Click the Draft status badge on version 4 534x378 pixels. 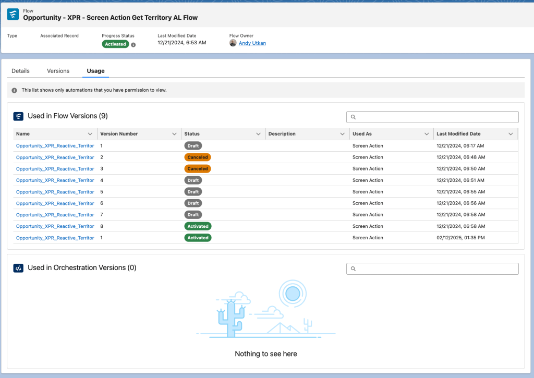[x=193, y=180]
